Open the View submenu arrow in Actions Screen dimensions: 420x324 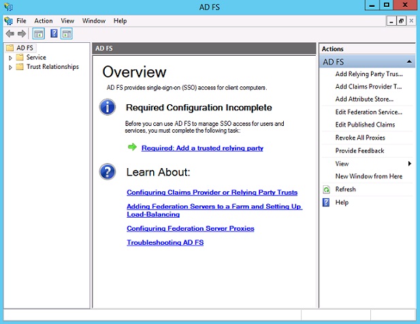(410, 163)
